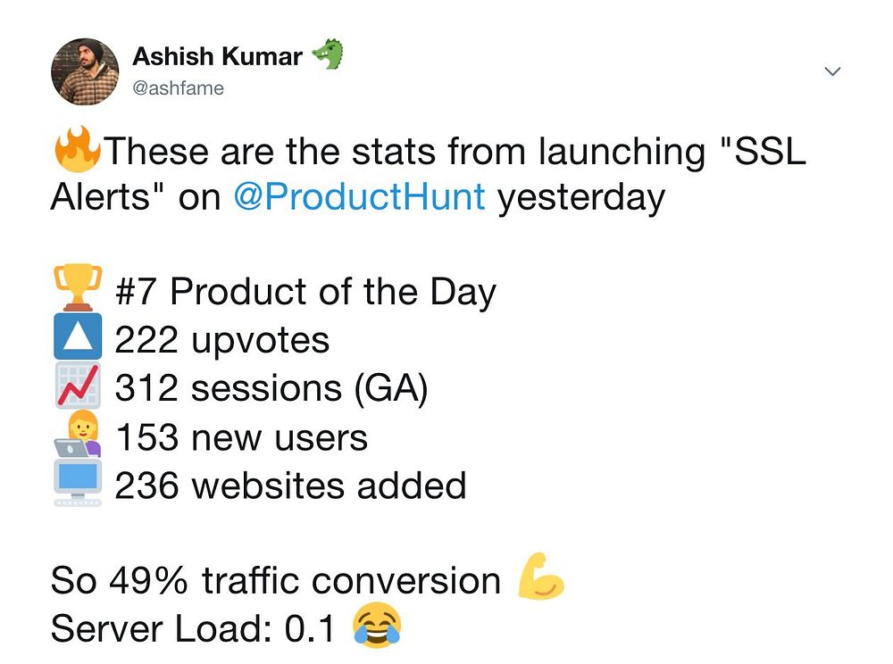Click the woman at laptop emoji
The image size is (893, 664).
(x=77, y=436)
